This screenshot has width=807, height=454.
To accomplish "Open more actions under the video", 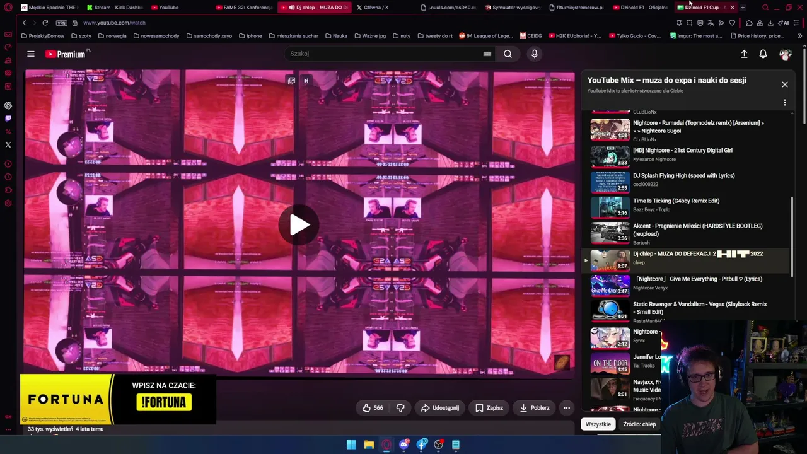I will click(567, 408).
